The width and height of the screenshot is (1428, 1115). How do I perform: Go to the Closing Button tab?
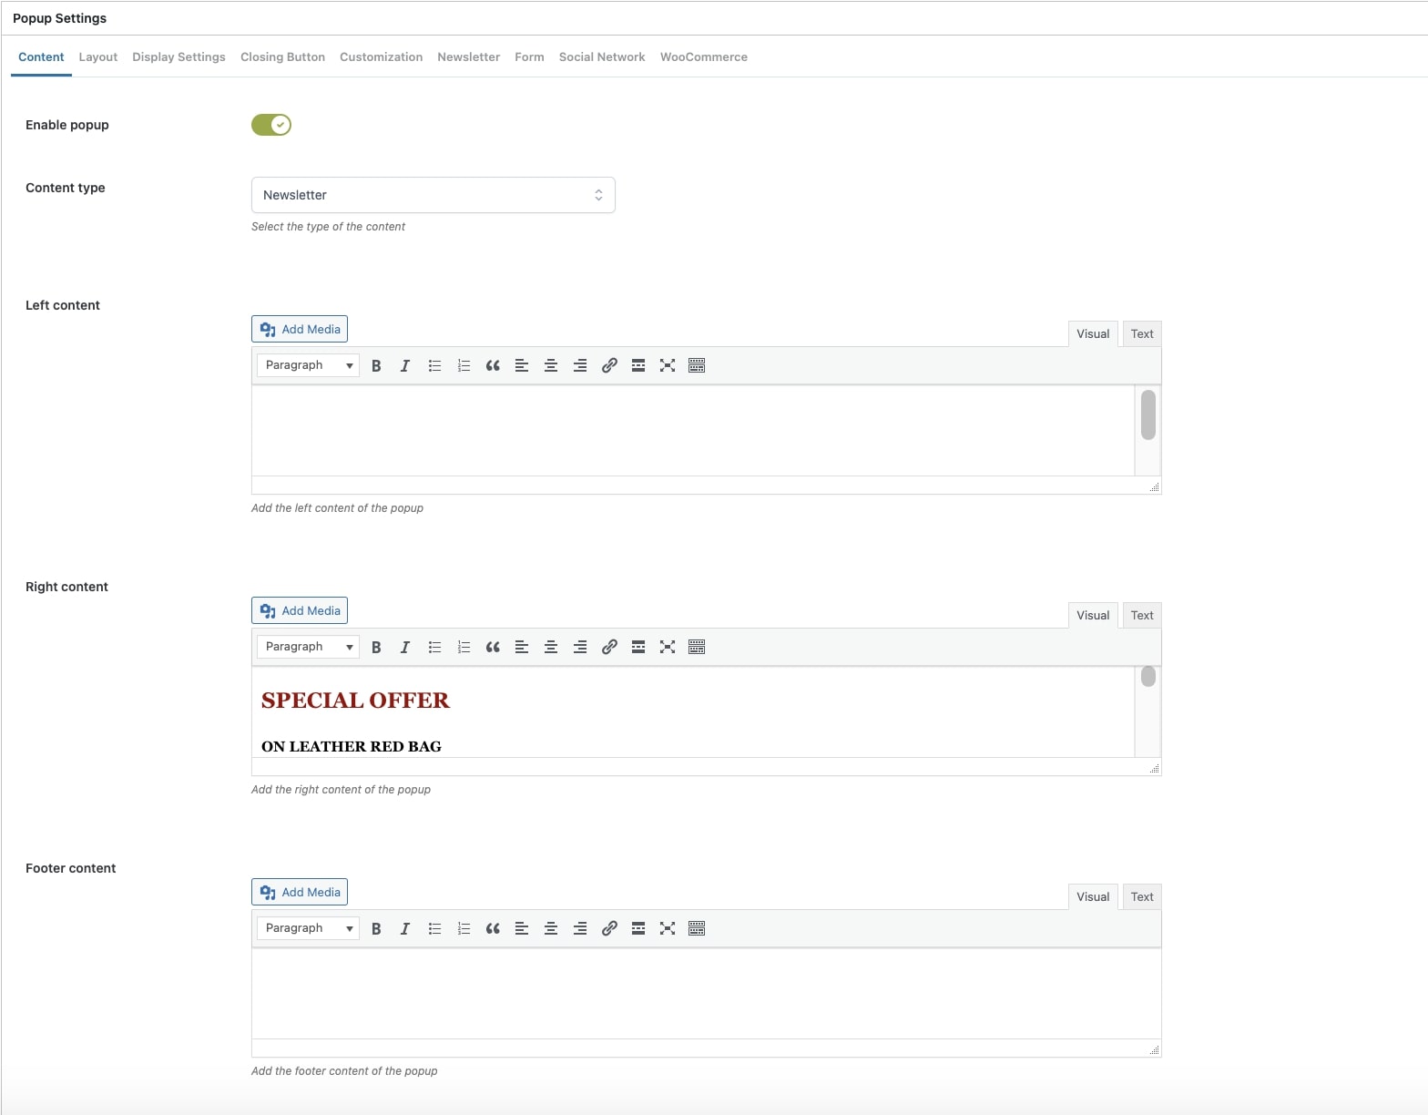[x=282, y=56]
